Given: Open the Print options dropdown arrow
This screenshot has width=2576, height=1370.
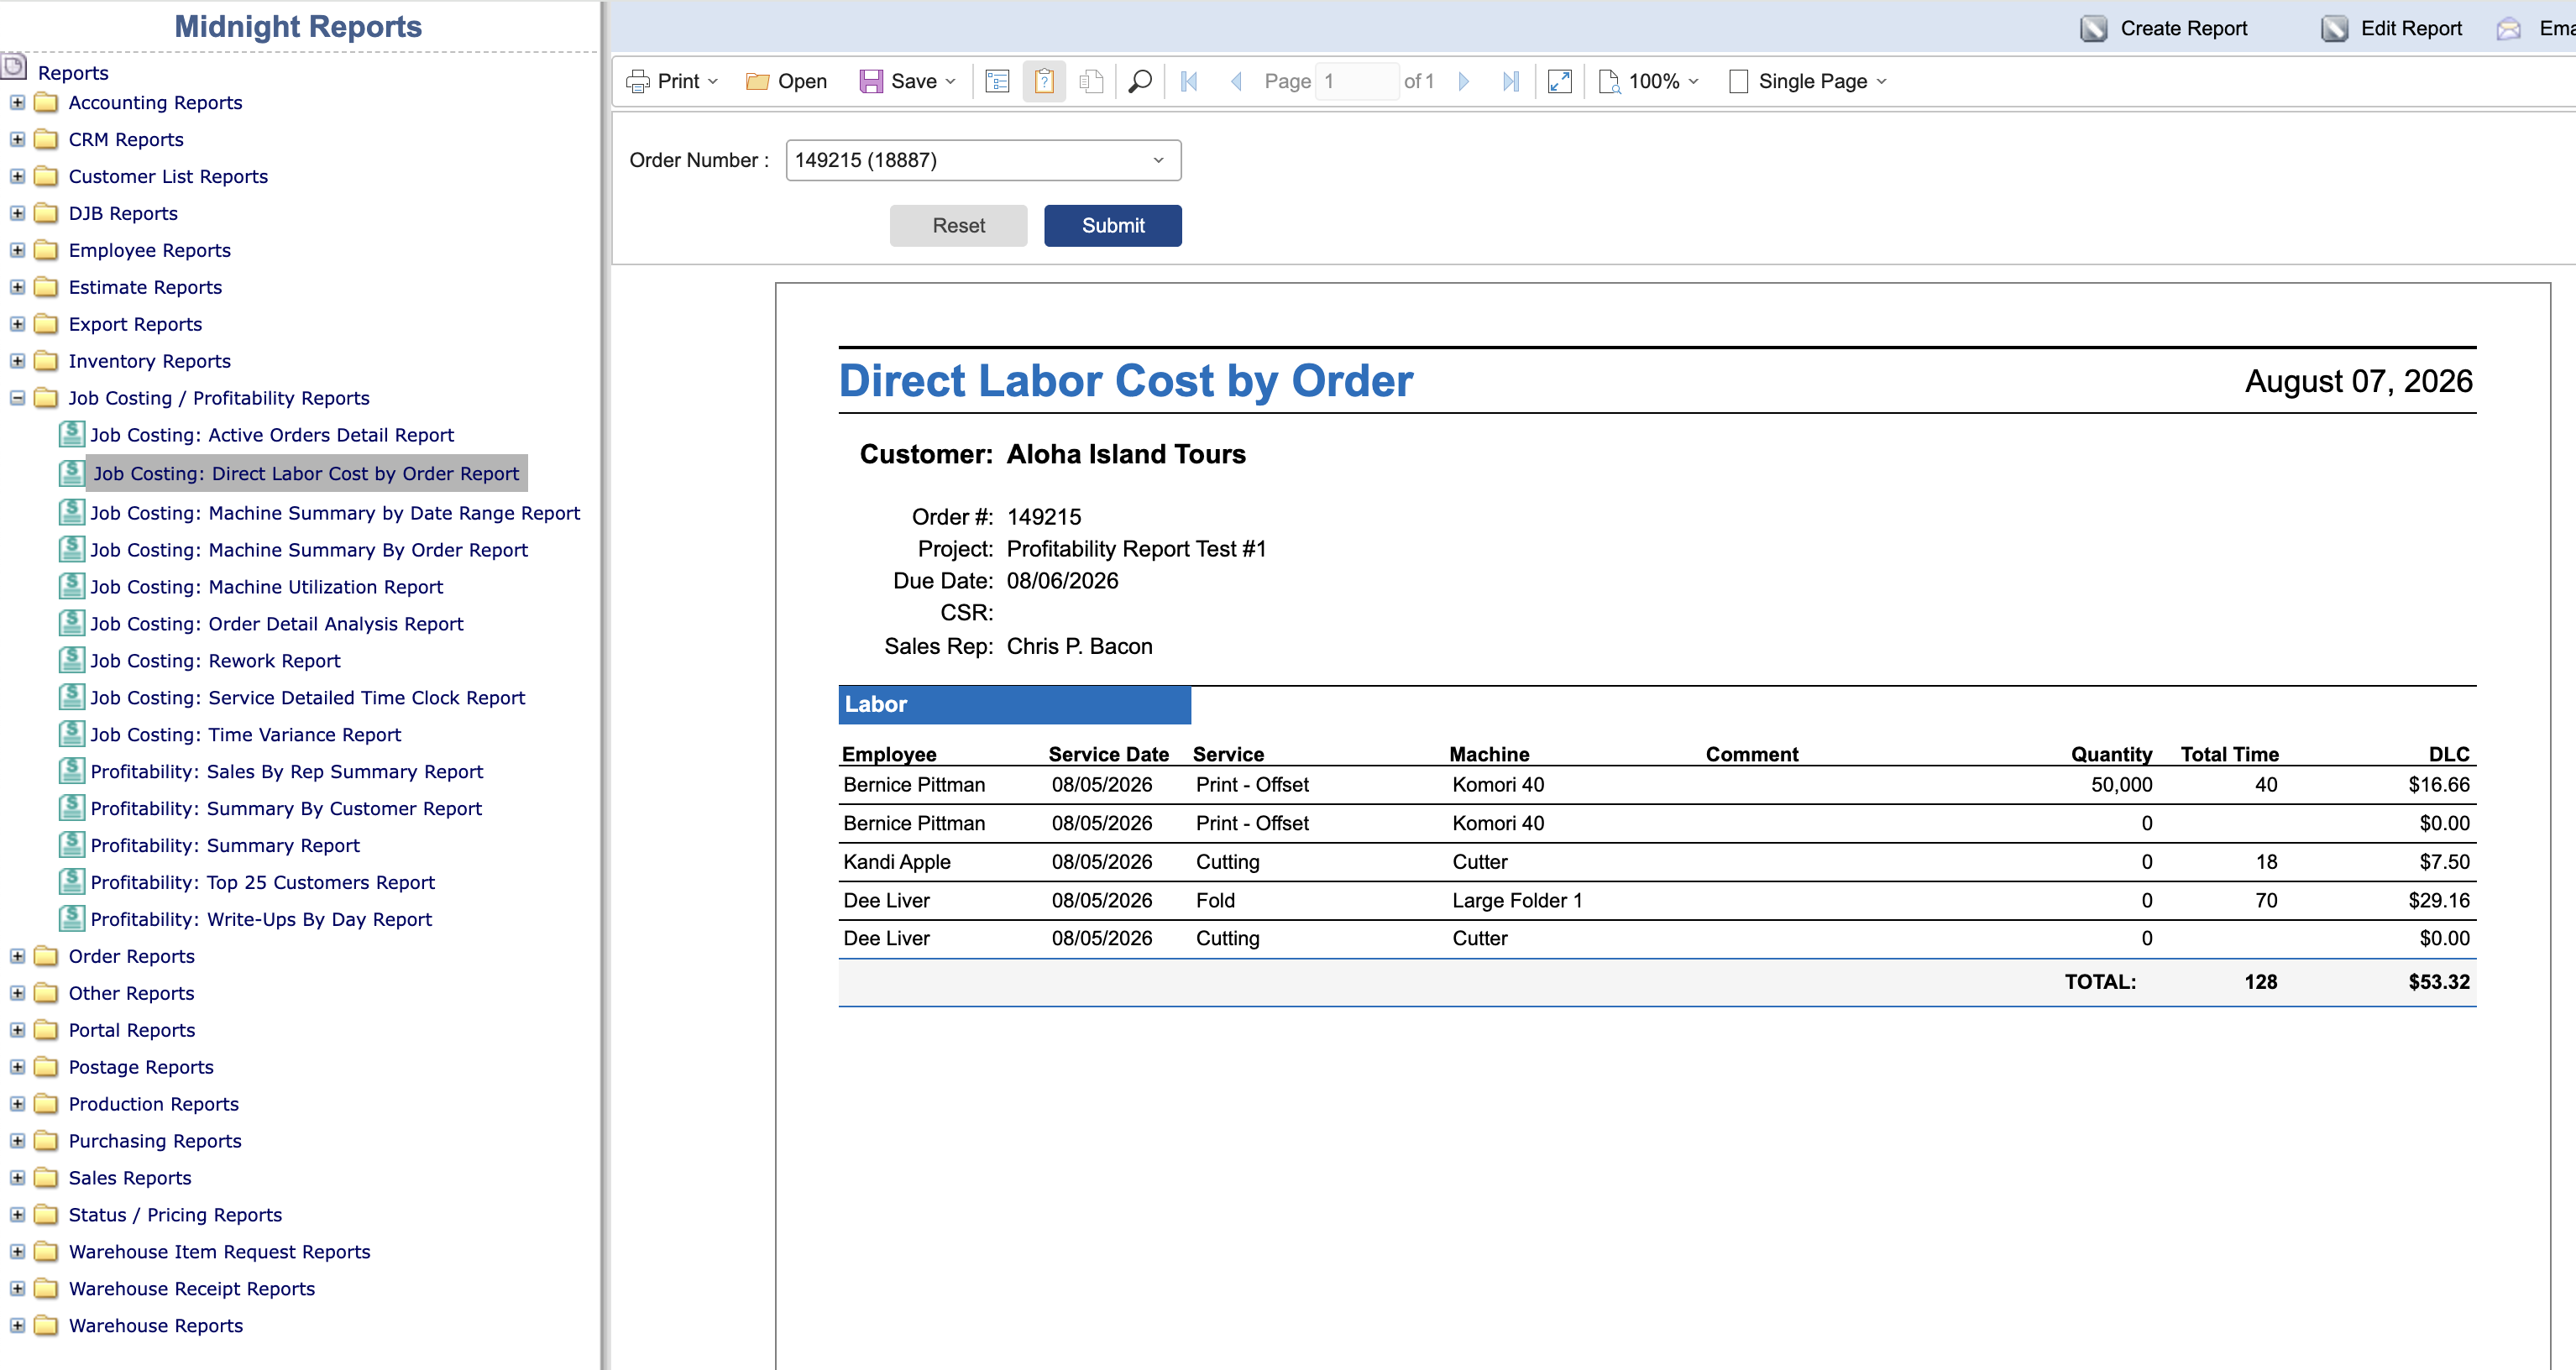Looking at the screenshot, I should [x=712, y=81].
